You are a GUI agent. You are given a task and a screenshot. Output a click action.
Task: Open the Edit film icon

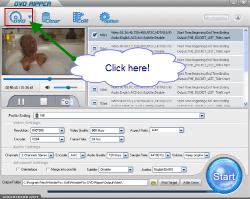click(x=80, y=17)
